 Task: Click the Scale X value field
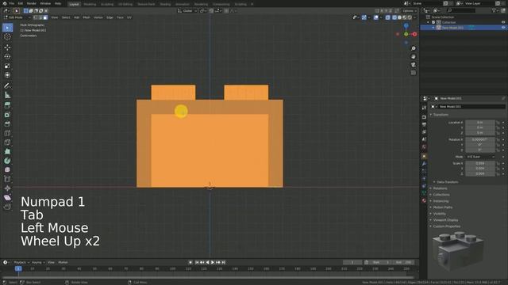click(479, 164)
